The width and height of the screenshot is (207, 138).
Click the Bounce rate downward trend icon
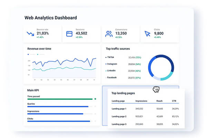(30, 34)
